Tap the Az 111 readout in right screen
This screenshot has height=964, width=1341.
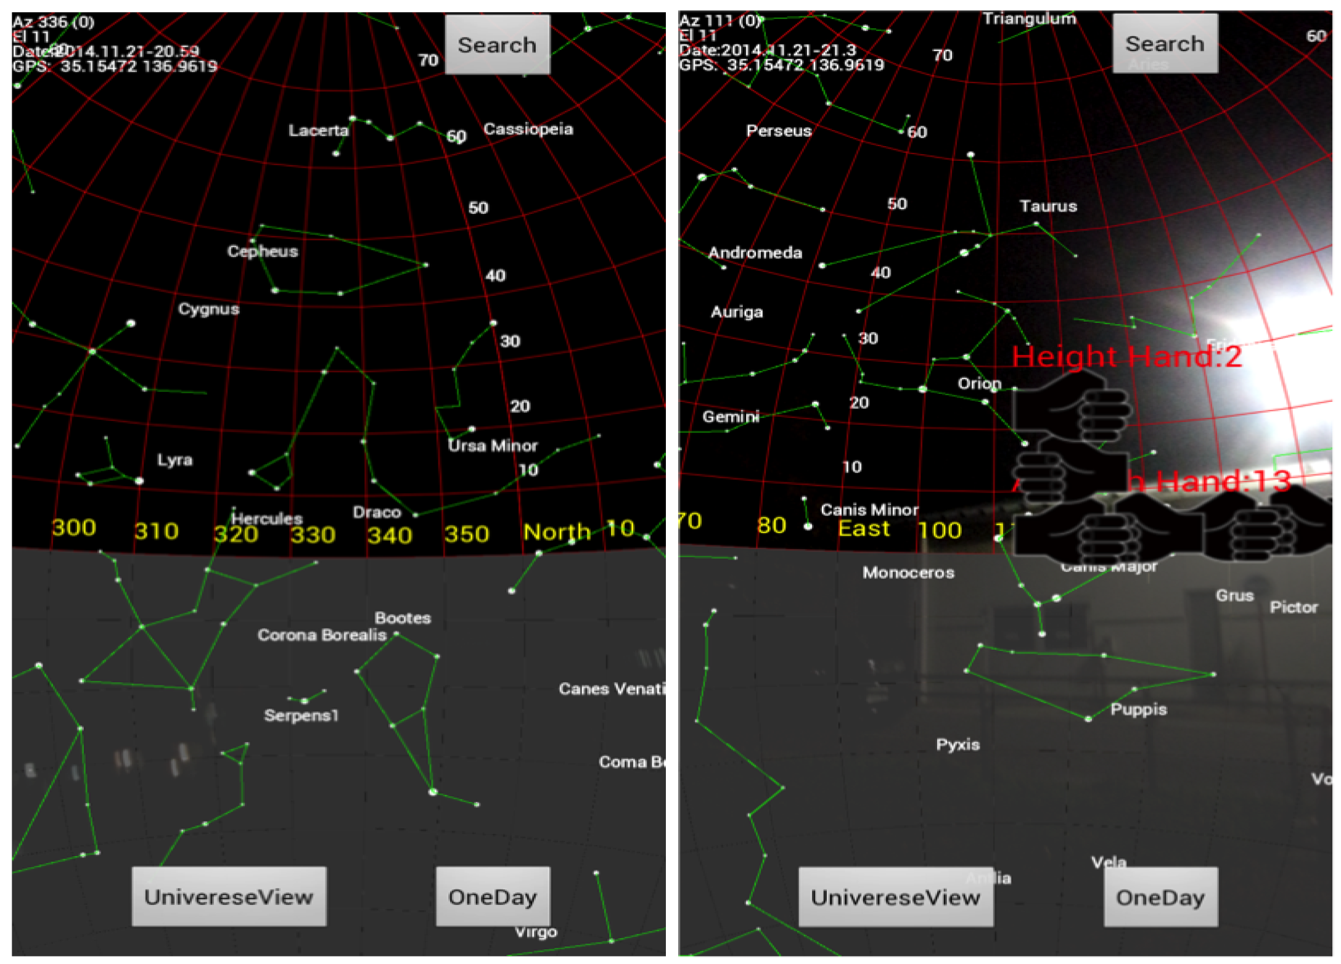720,20
